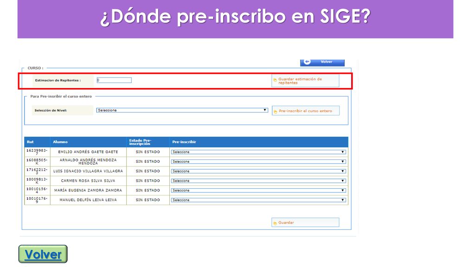
Task: Click the icon on Pre-inscribir el curso entero
Action: [x=276, y=111]
